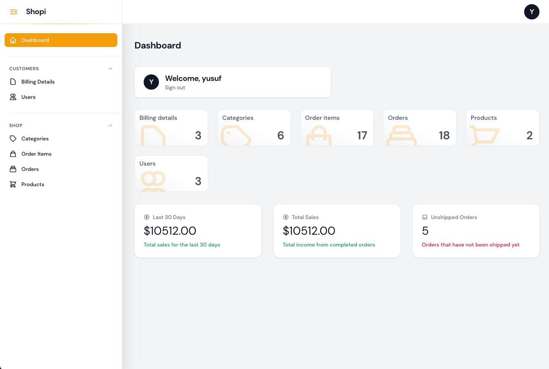Open the Users stat card
The width and height of the screenshot is (549, 369).
point(171,174)
